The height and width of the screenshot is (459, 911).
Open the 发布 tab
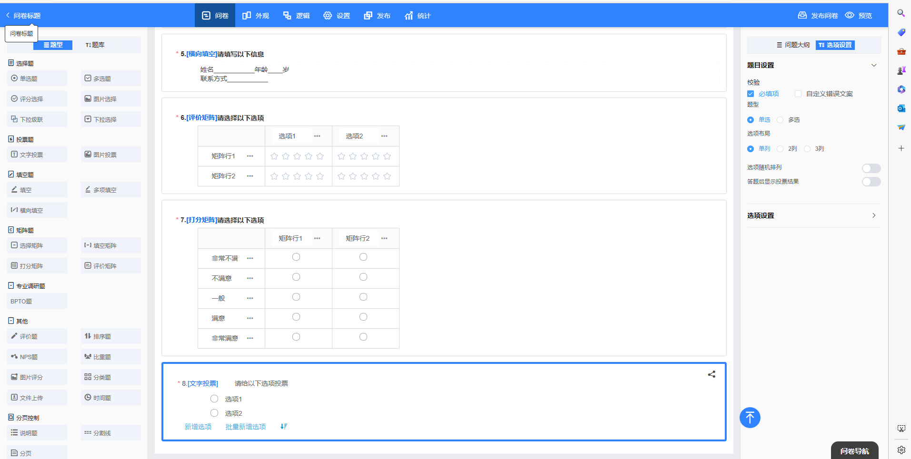[x=377, y=16]
